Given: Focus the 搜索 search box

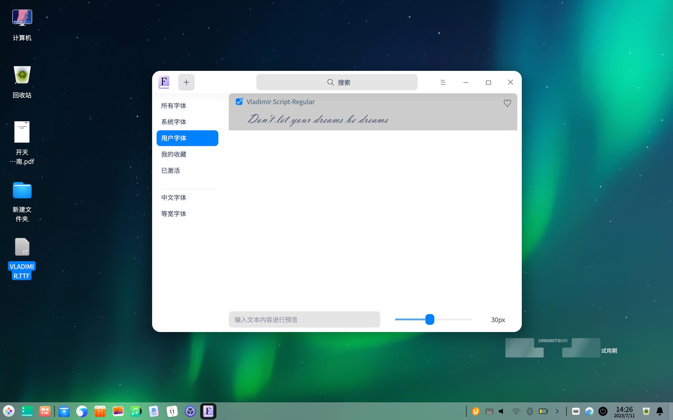Looking at the screenshot, I should (x=337, y=82).
